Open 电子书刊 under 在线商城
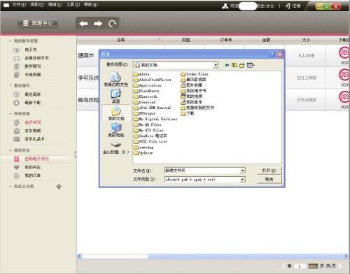The width and height of the screenshot is (350, 274). pyautogui.click(x=33, y=122)
